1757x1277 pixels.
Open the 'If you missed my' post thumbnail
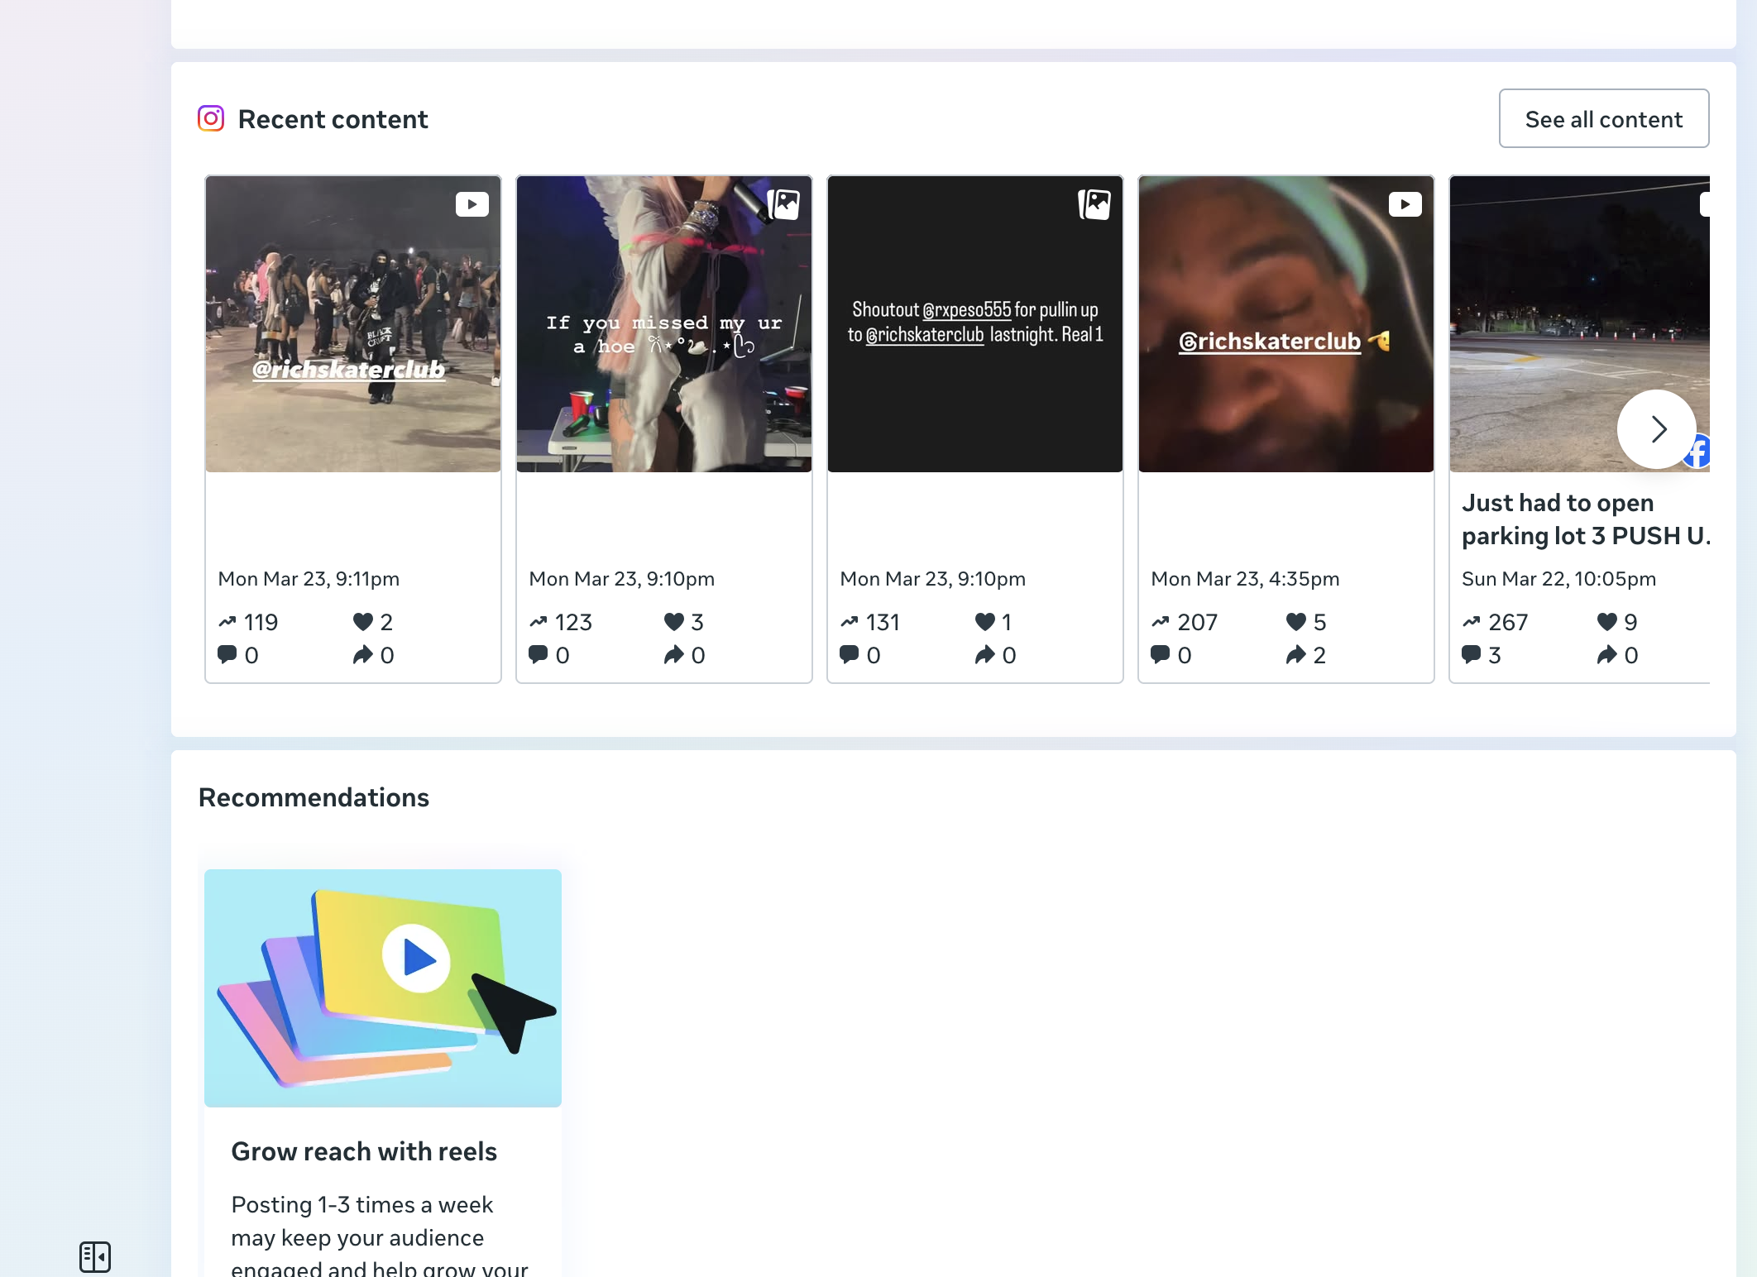click(664, 324)
